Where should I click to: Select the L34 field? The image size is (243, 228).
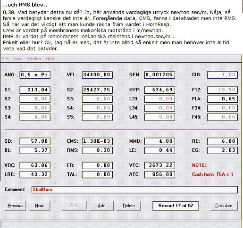coord(159,108)
